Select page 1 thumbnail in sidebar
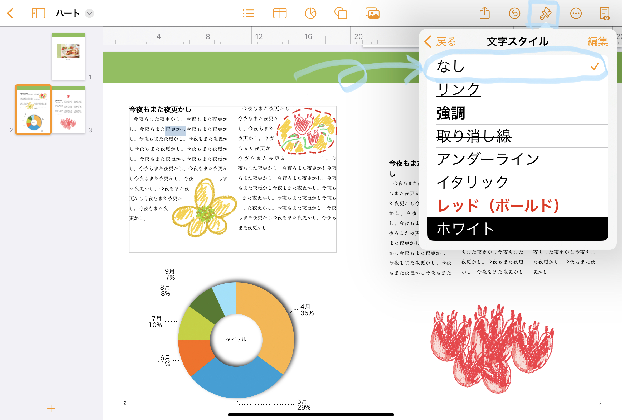 pyautogui.click(x=68, y=56)
